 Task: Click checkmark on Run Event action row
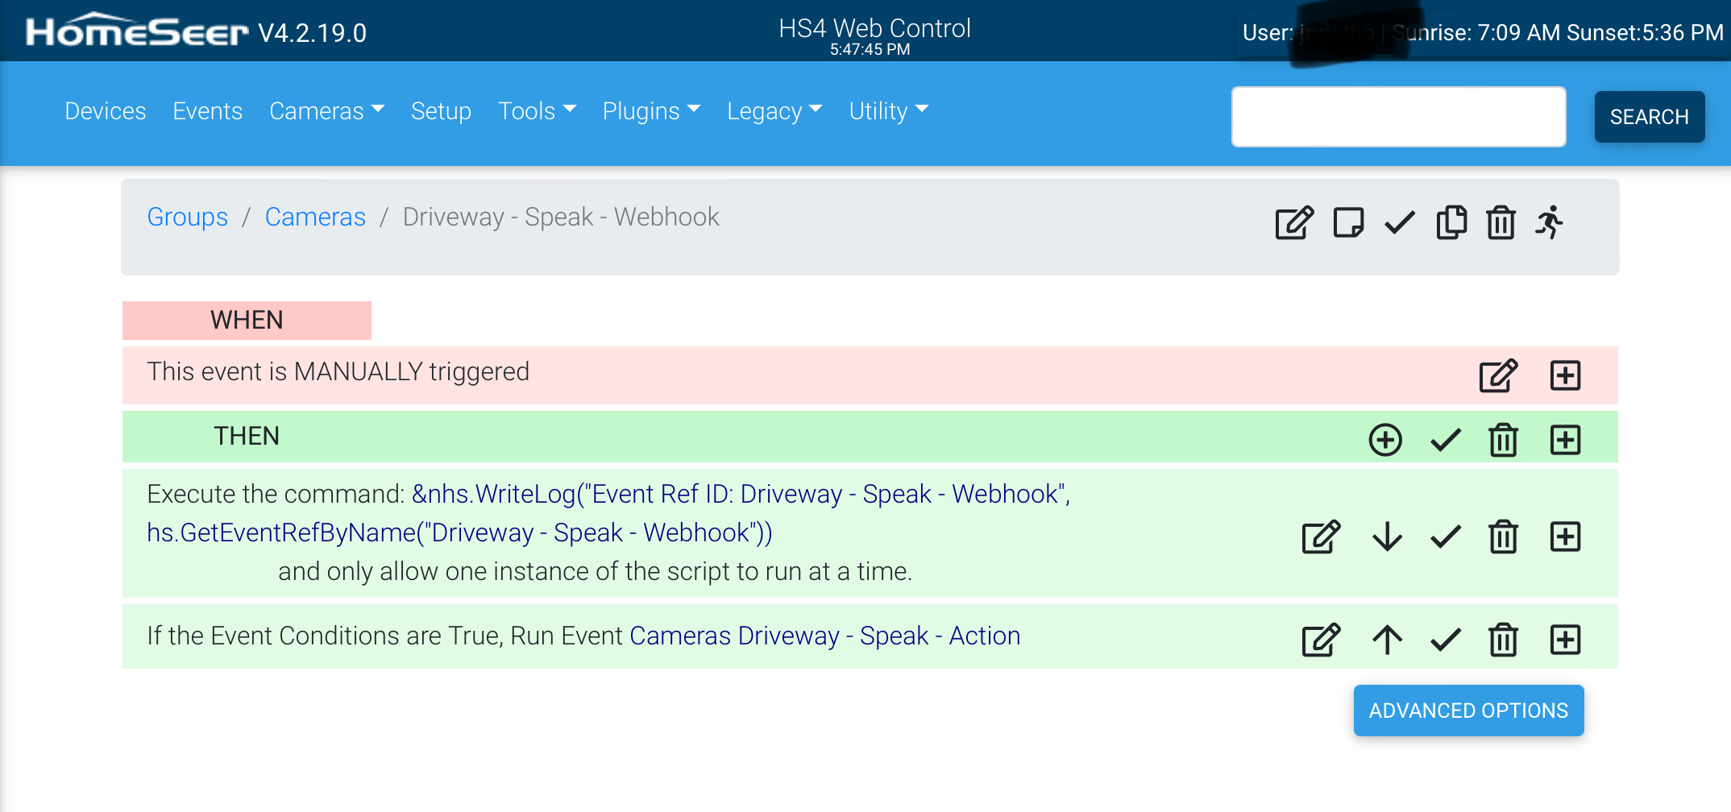[1446, 640]
